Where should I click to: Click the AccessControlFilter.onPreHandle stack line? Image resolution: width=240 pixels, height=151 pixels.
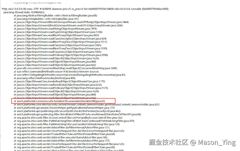tap(68, 118)
